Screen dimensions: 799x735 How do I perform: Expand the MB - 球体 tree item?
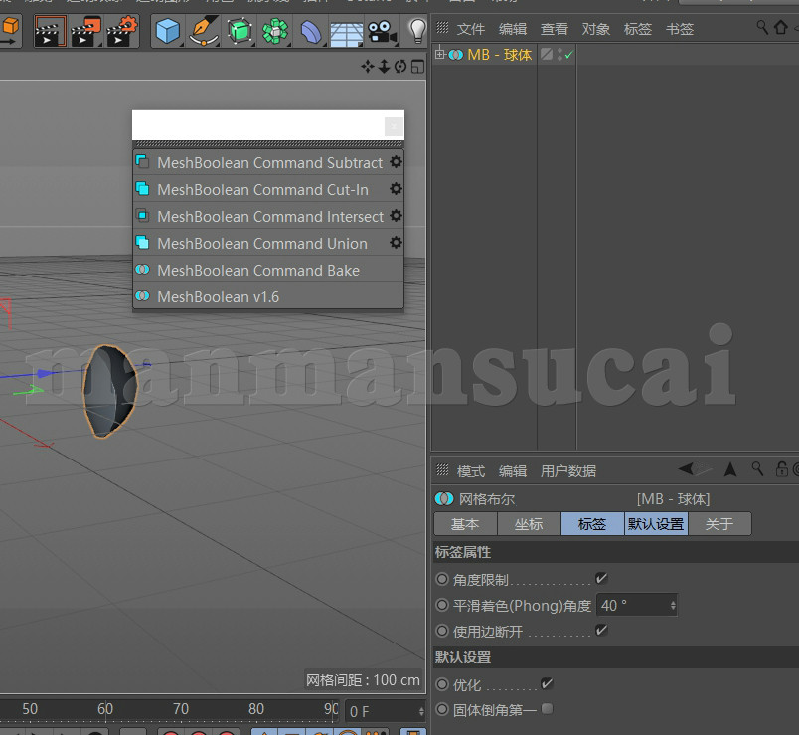click(x=439, y=55)
